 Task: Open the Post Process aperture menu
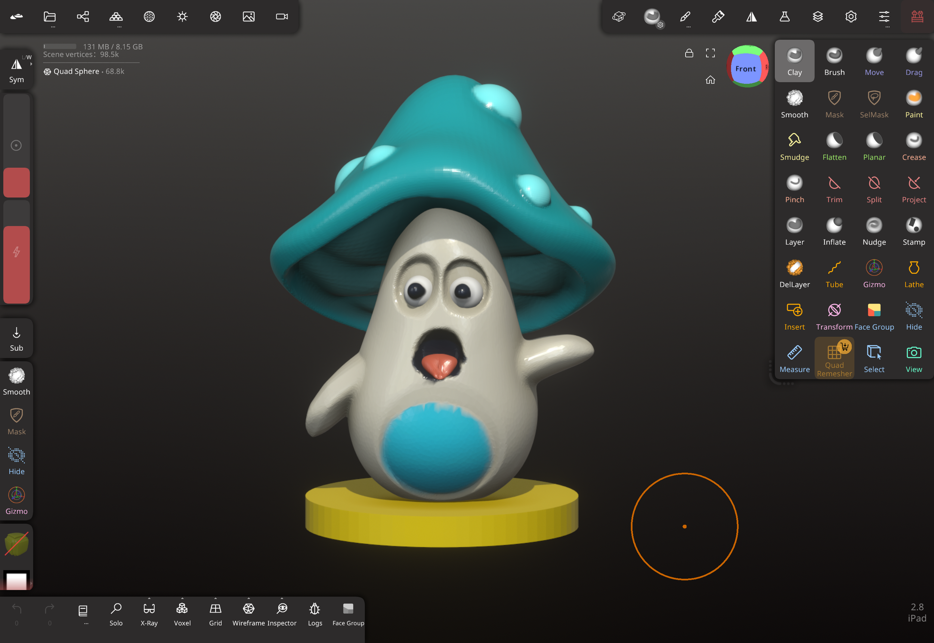[215, 17]
